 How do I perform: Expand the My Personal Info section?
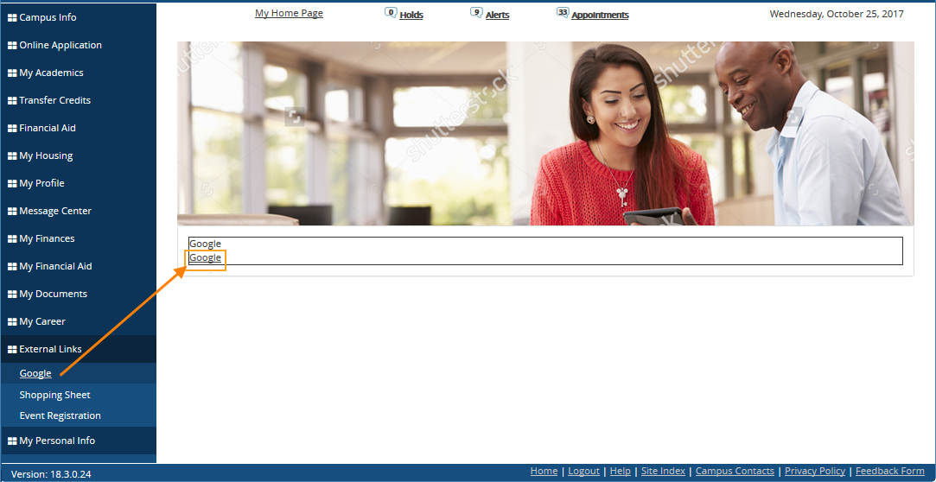pos(57,441)
